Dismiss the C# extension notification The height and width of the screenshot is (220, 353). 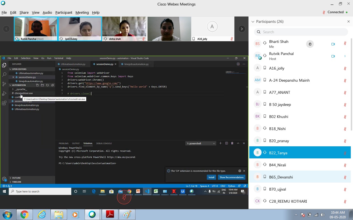[244, 171]
